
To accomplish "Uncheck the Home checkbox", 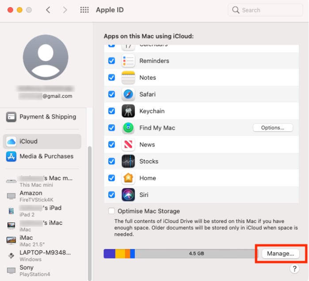I will 111,178.
